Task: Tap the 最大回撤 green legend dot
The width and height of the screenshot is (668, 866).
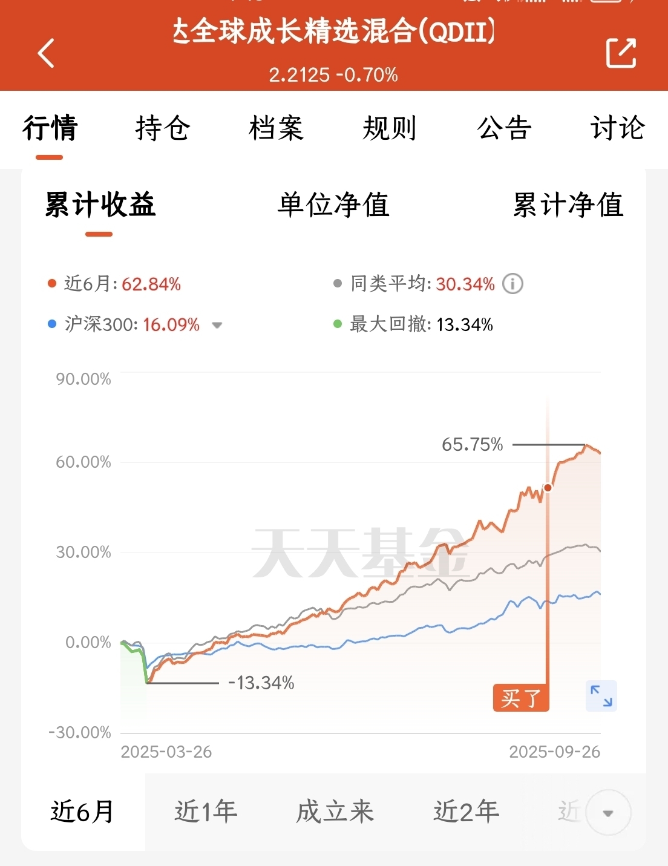Action: pos(338,324)
